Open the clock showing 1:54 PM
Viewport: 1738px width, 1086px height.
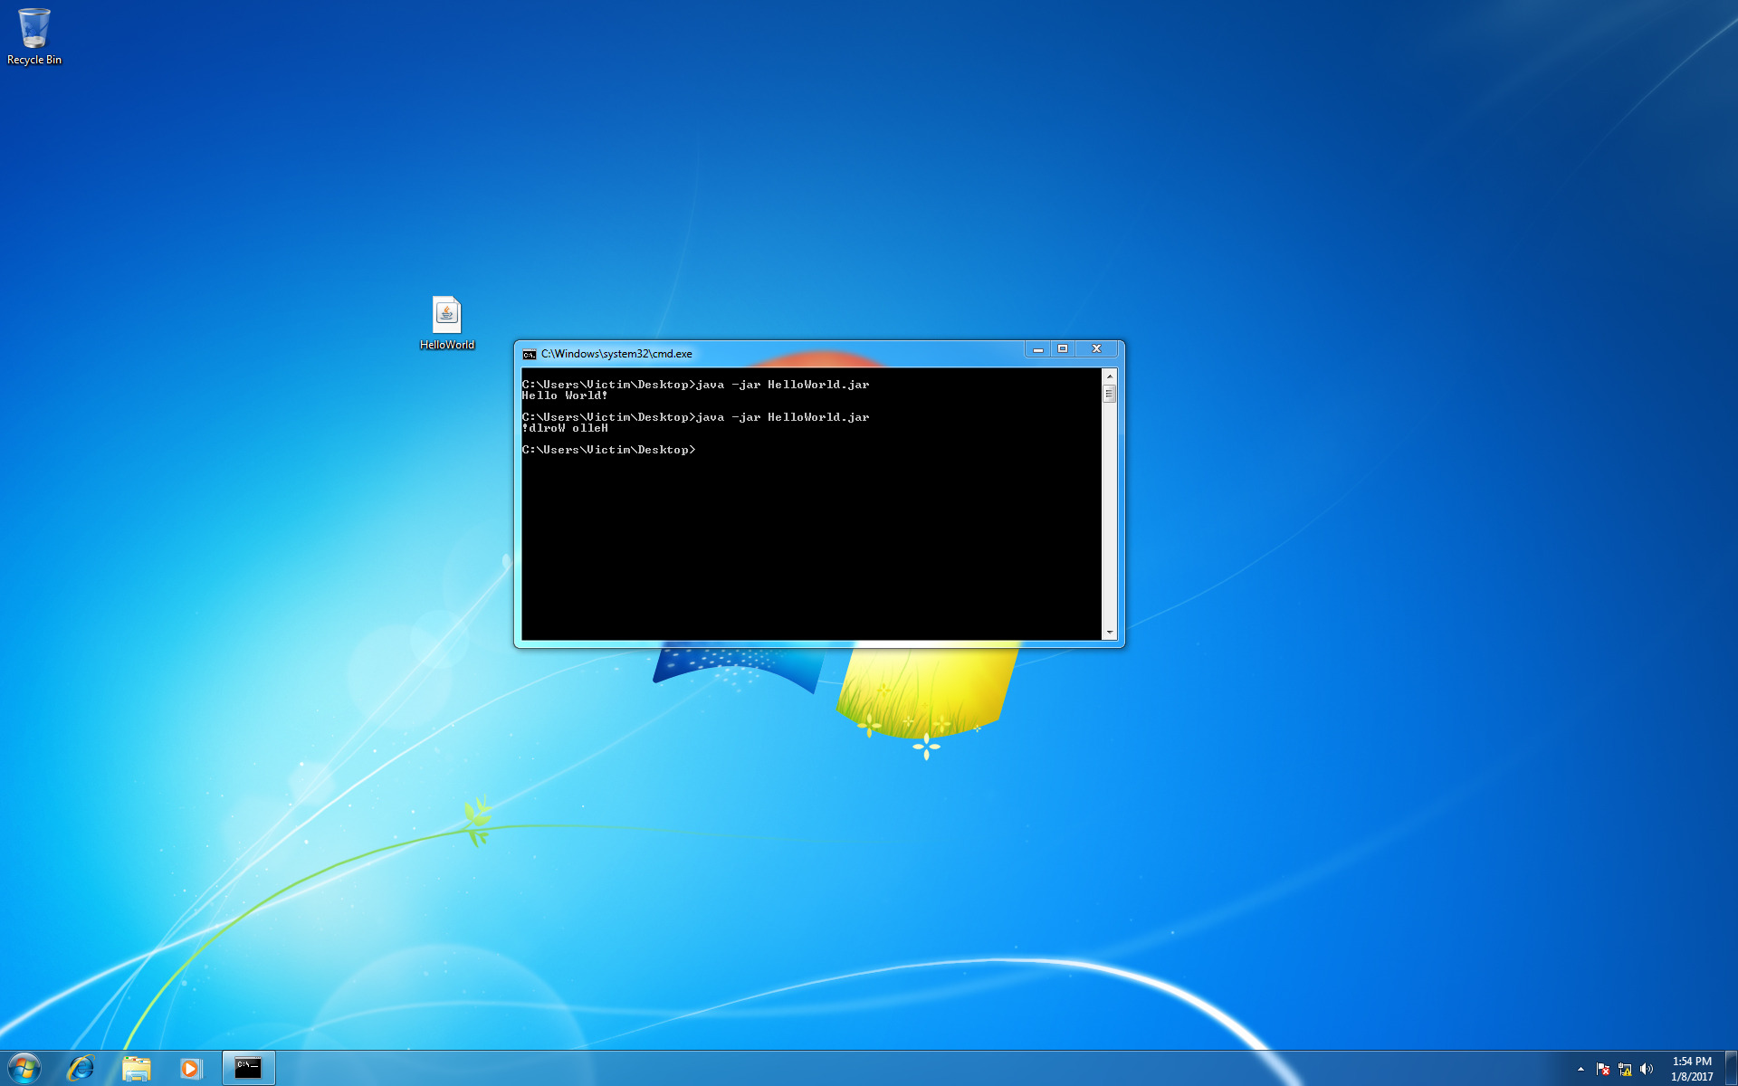(1692, 1069)
